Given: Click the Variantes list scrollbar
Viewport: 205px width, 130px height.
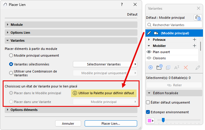Looking at the screenshot, I should 200,46.
